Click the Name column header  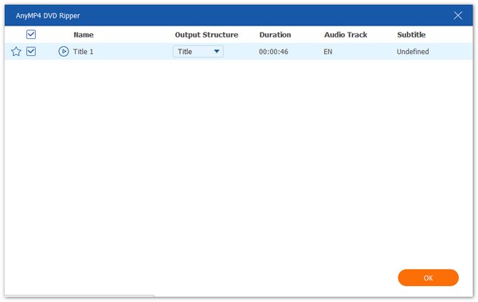click(x=84, y=35)
